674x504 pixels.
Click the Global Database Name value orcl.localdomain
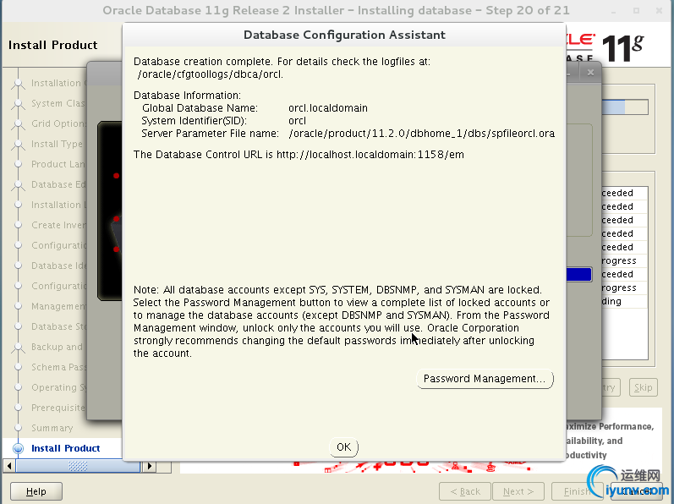(x=328, y=108)
